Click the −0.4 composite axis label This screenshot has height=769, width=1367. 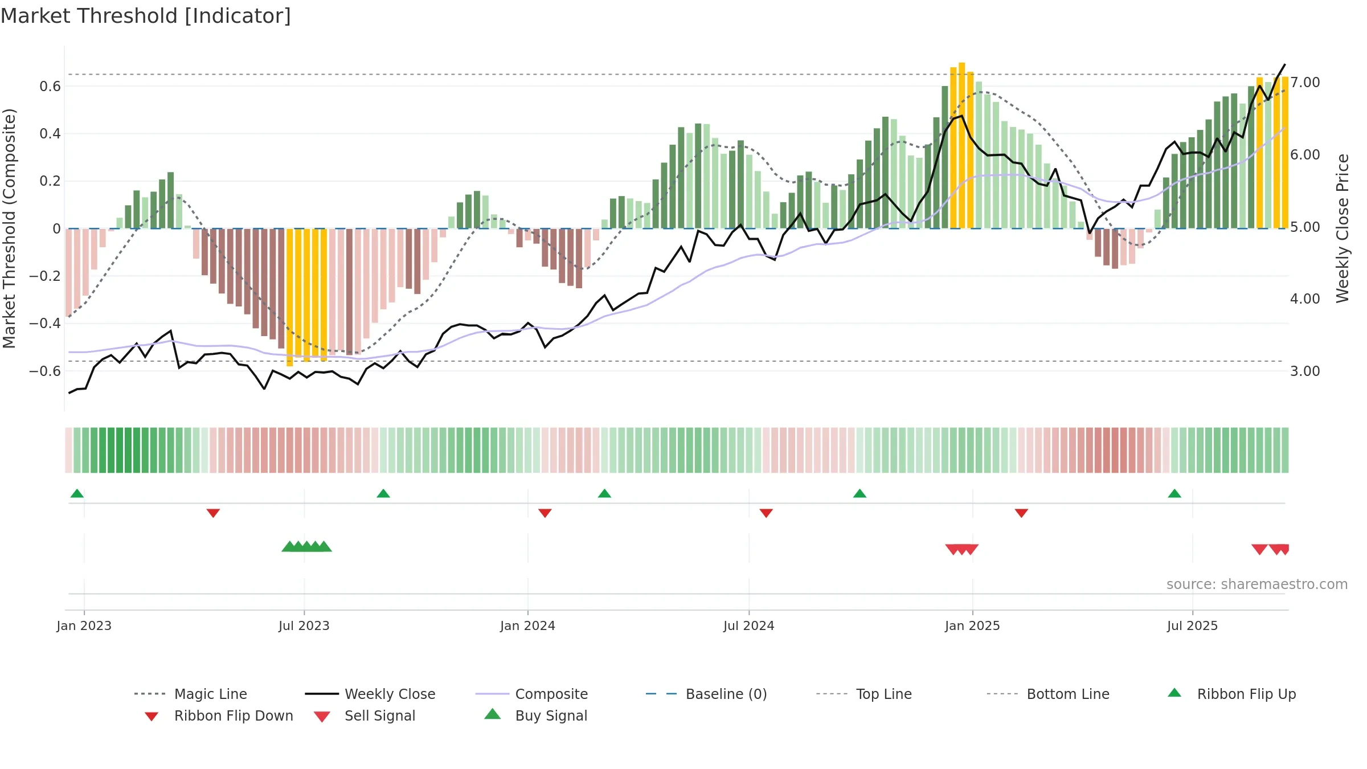(x=45, y=324)
